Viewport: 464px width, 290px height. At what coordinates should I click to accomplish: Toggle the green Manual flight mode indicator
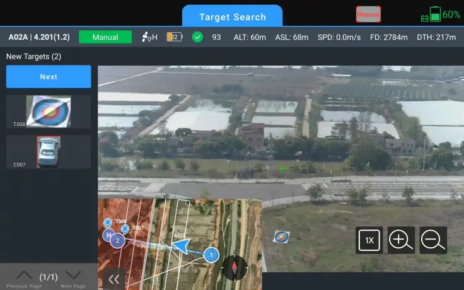click(x=105, y=37)
